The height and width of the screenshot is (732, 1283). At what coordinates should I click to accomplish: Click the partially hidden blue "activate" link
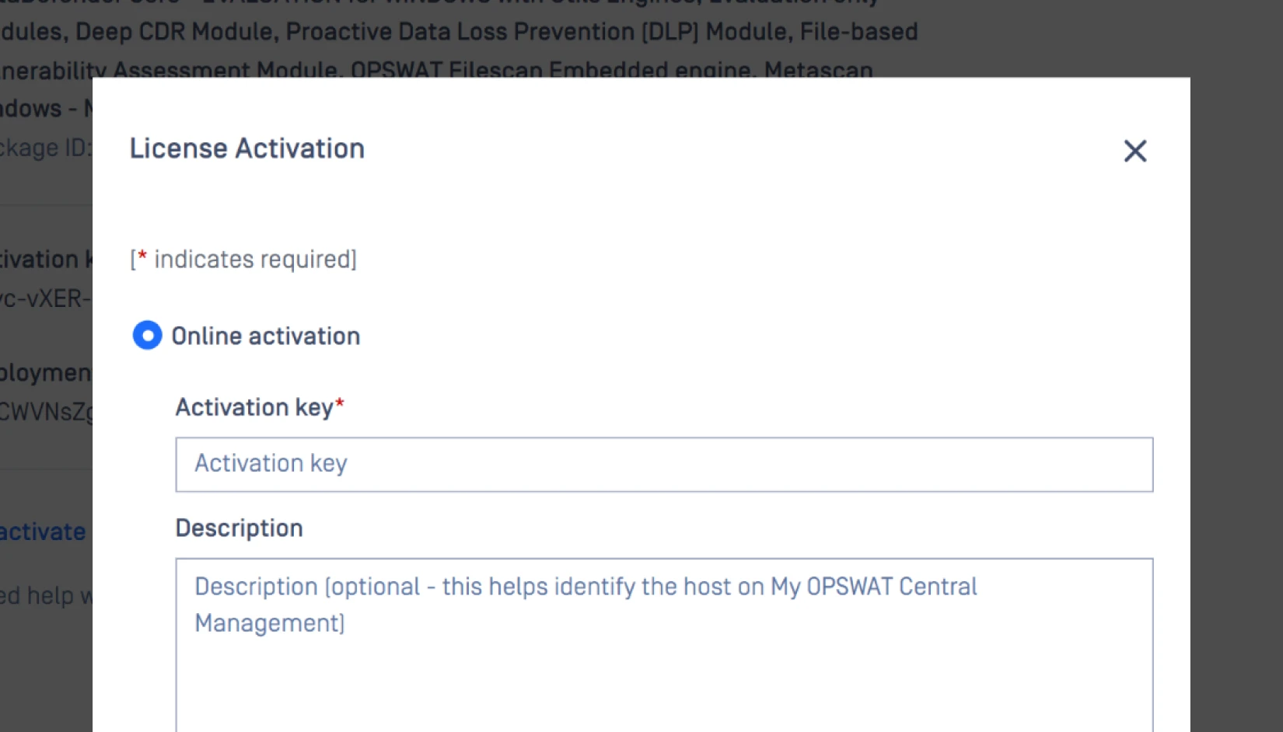43,532
